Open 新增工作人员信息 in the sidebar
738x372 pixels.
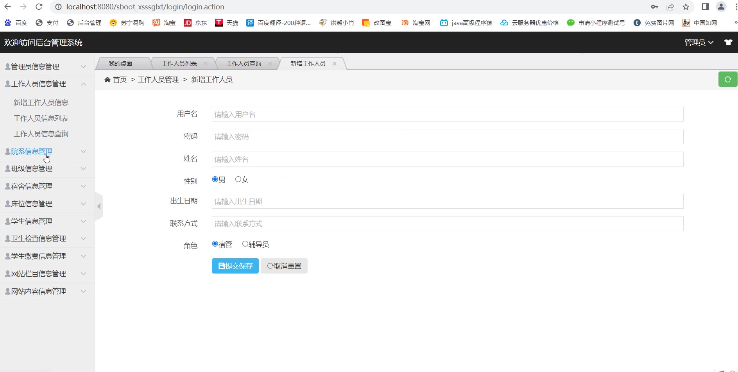click(x=41, y=102)
